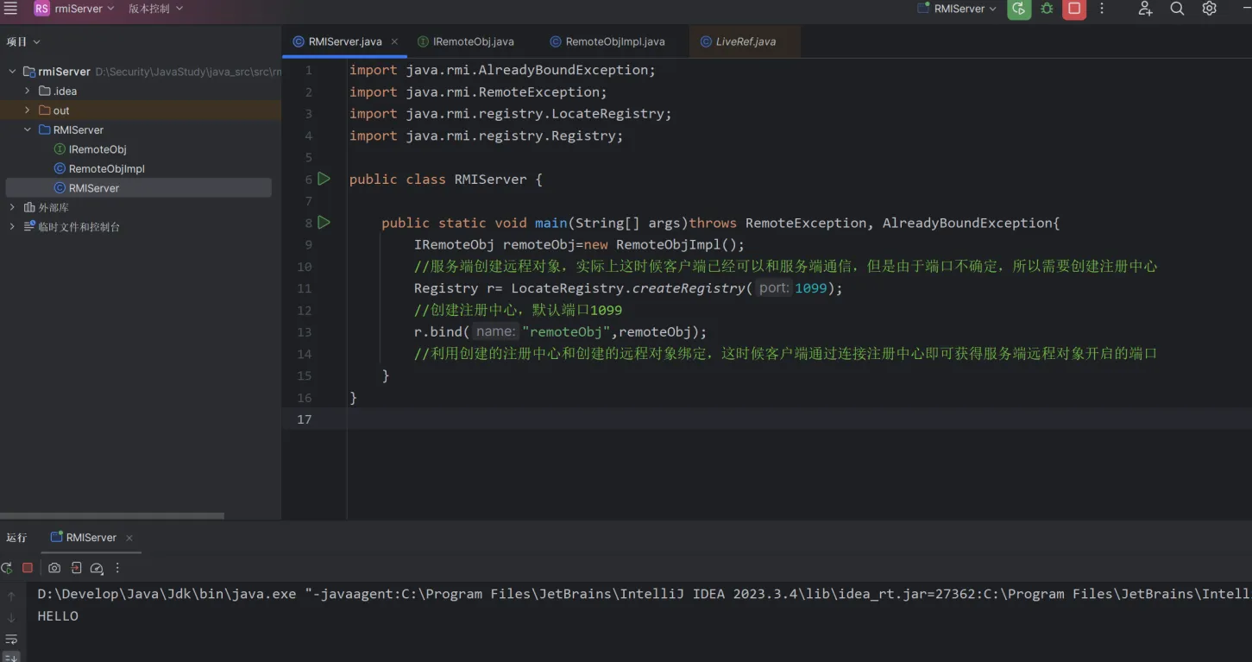Toggle soft-wrap in the console
This screenshot has height=662, width=1252.
pos(11,640)
